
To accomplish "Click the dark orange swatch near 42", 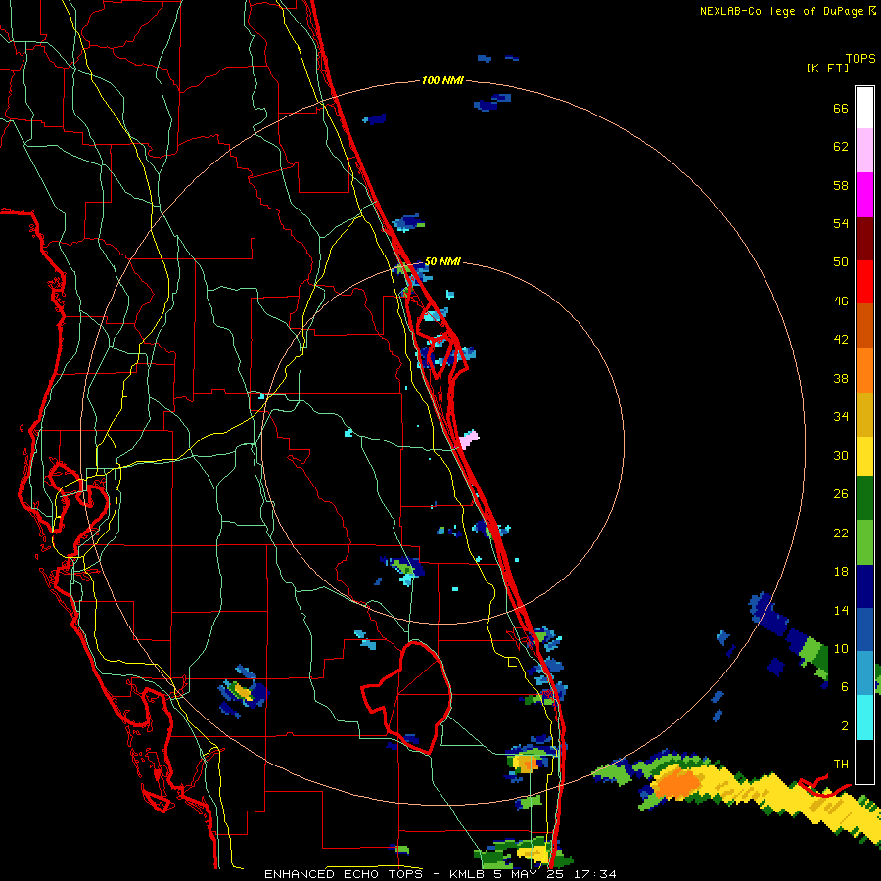I will 864,325.
